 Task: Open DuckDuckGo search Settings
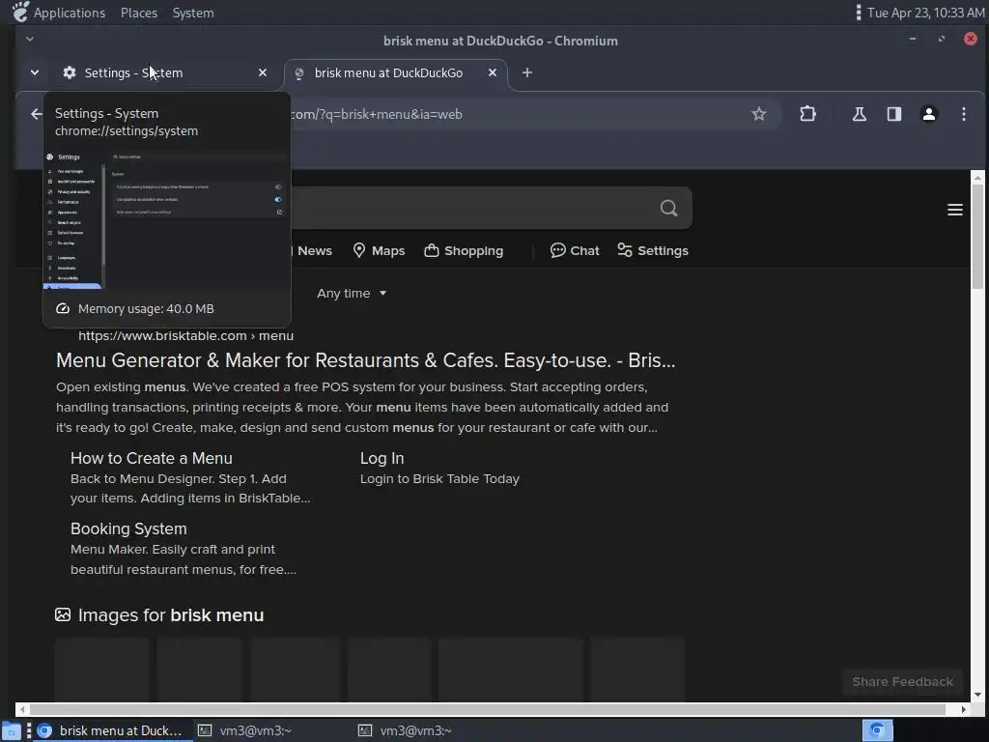pos(653,251)
